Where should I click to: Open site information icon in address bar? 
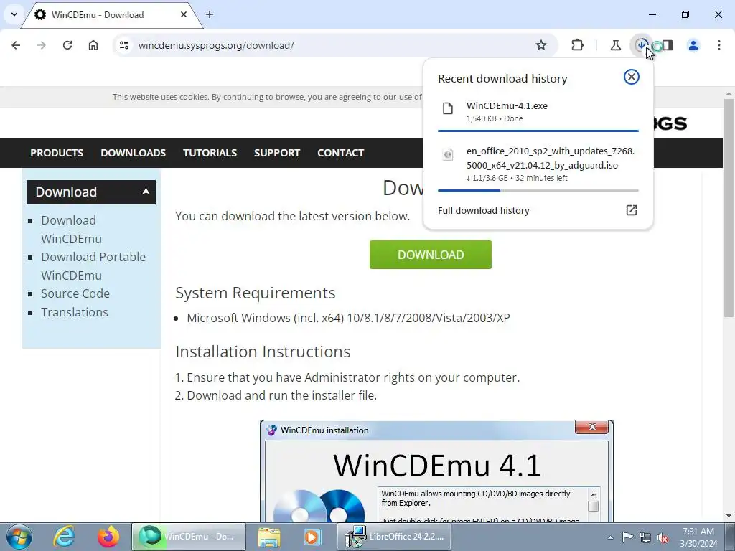[124, 45]
